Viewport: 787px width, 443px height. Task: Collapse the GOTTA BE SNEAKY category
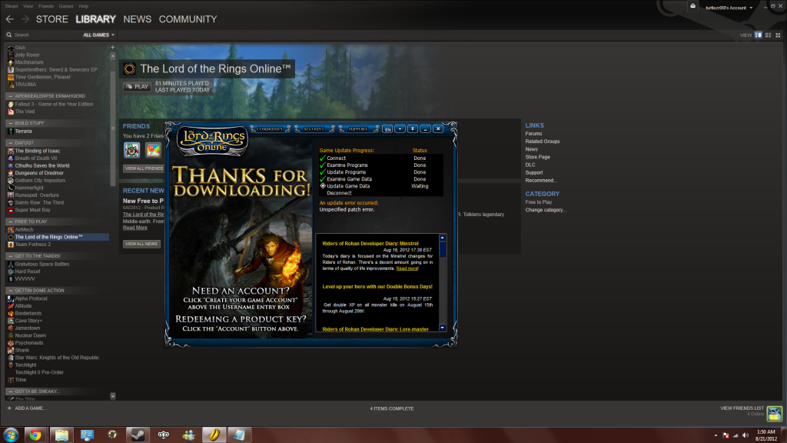(x=10, y=391)
